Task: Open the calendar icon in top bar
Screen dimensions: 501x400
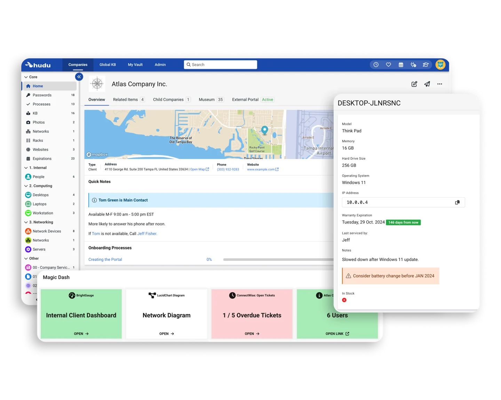Action: (401, 65)
